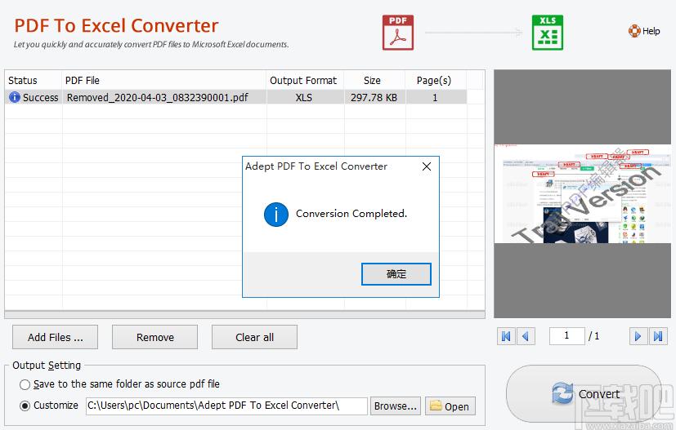Click the Page(s) column header
Viewport: 676px width, 430px height.
[436, 80]
